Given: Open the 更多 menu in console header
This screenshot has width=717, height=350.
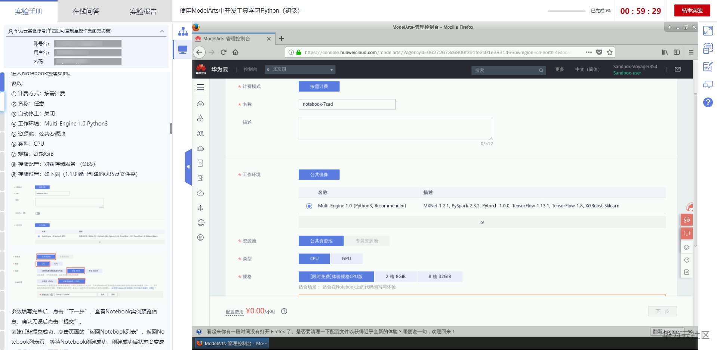Looking at the screenshot, I should coord(560,69).
